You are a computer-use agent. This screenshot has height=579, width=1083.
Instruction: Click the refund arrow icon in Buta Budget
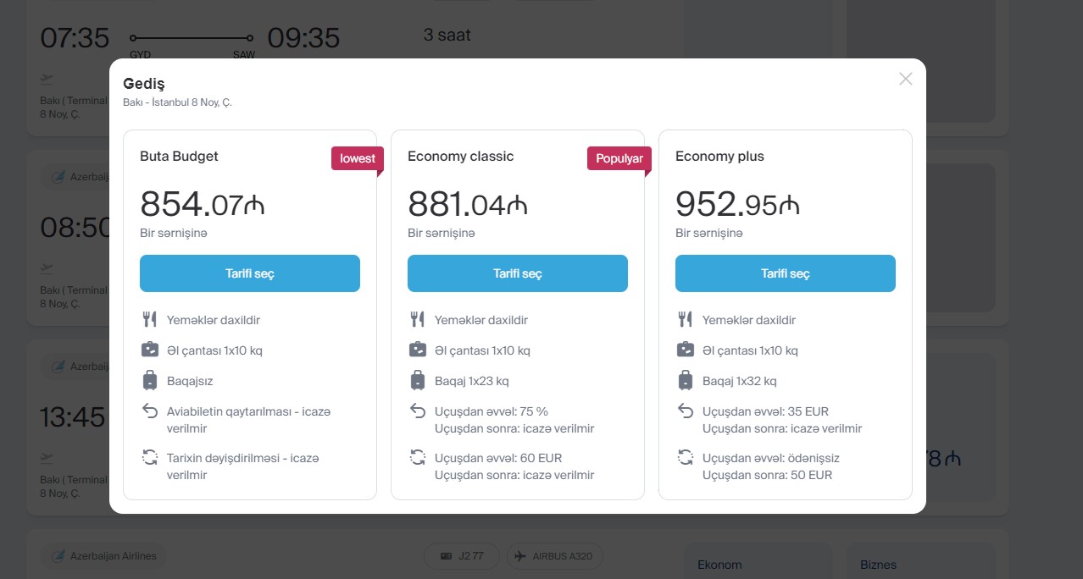pos(150,411)
